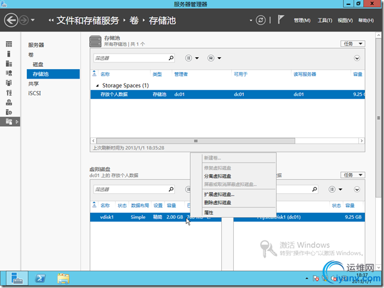Choose 扩展虚拟磁盘 from the context menu
Image resolution: width=384 pixels, height=288 pixels.
(219, 195)
